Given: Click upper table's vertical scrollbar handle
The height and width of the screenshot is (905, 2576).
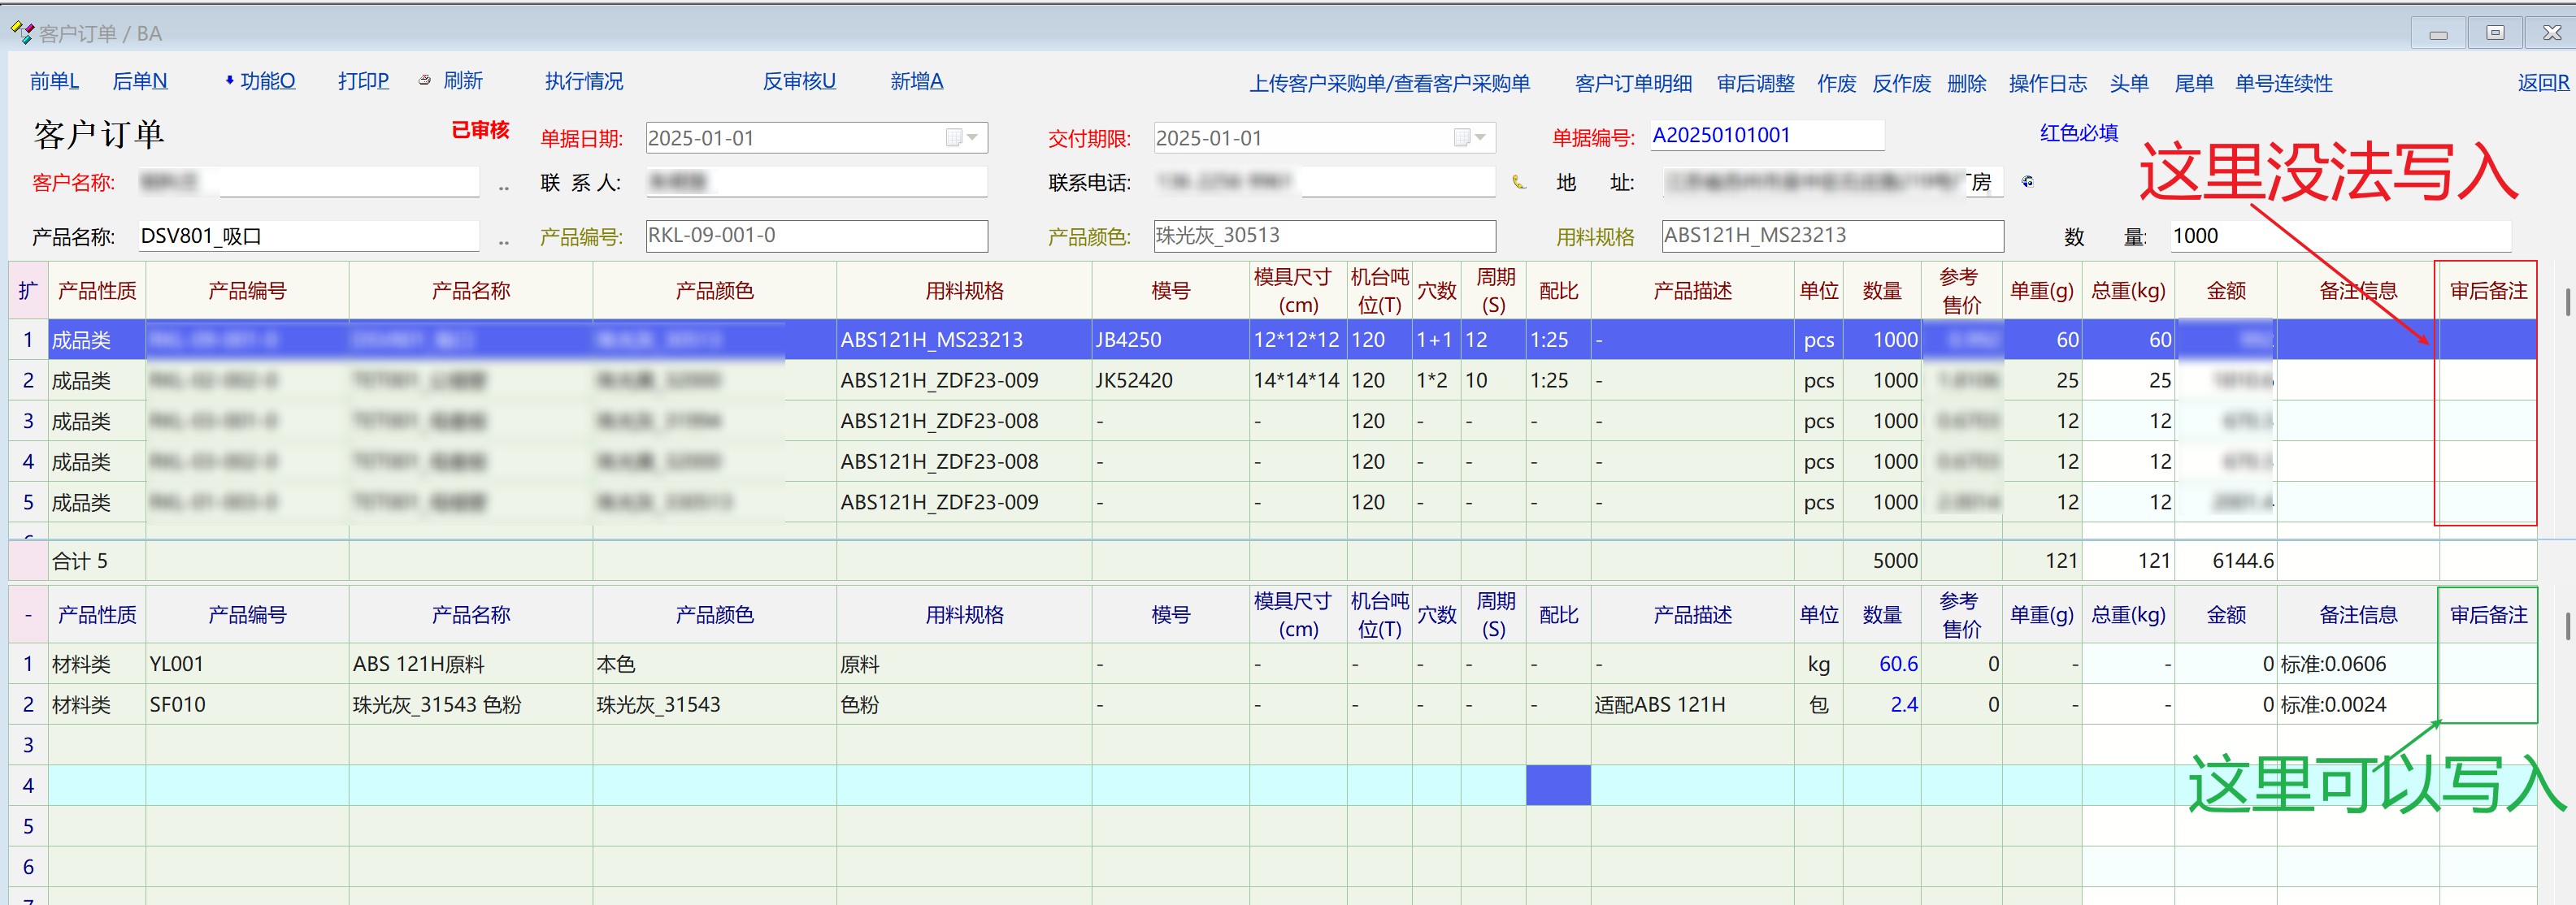Looking at the screenshot, I should [x=2566, y=303].
